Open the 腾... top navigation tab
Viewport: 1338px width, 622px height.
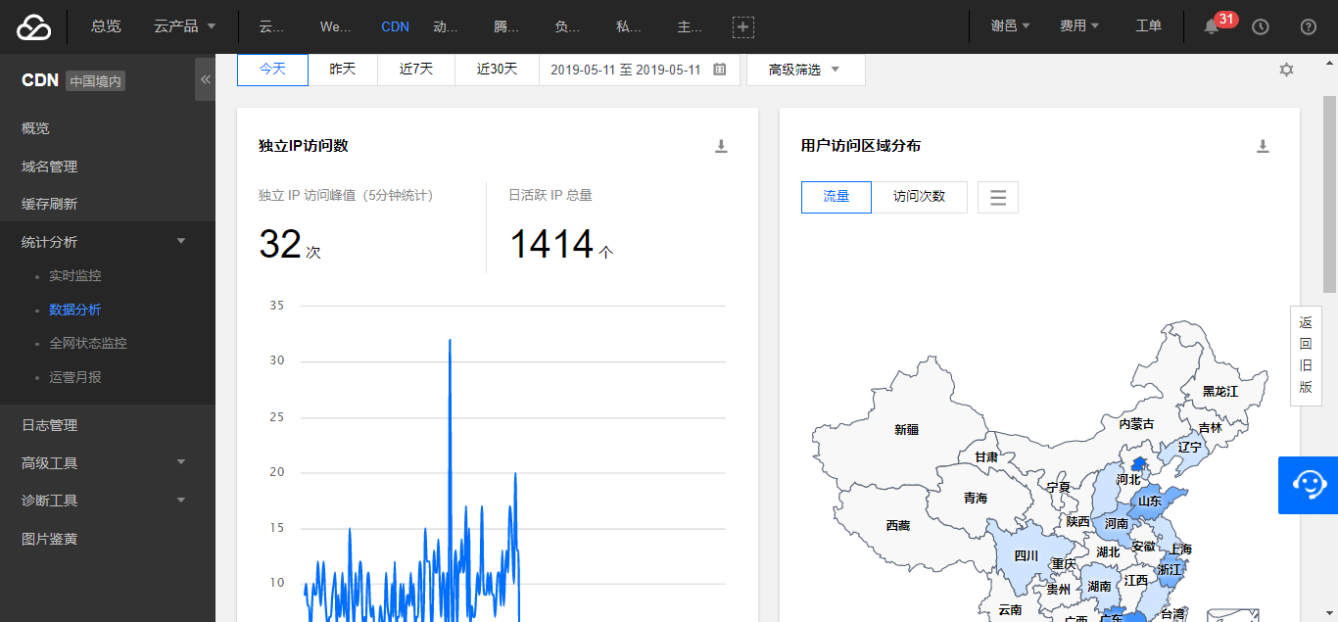pyautogui.click(x=506, y=26)
